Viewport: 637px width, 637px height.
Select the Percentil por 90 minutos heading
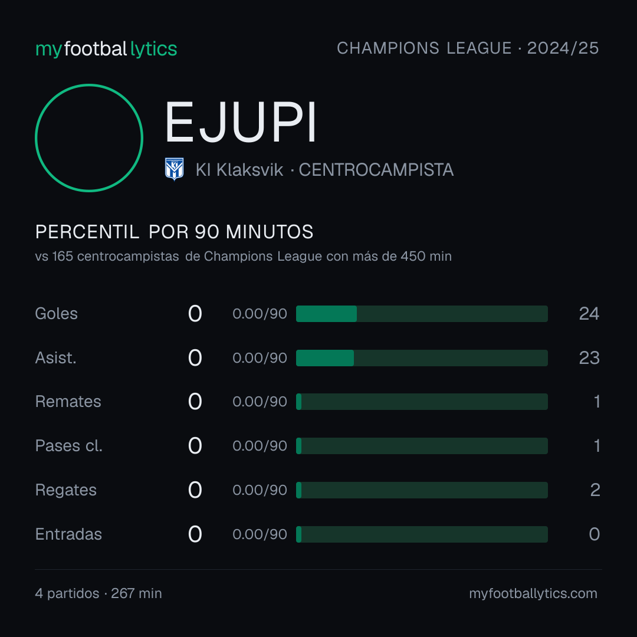click(174, 232)
